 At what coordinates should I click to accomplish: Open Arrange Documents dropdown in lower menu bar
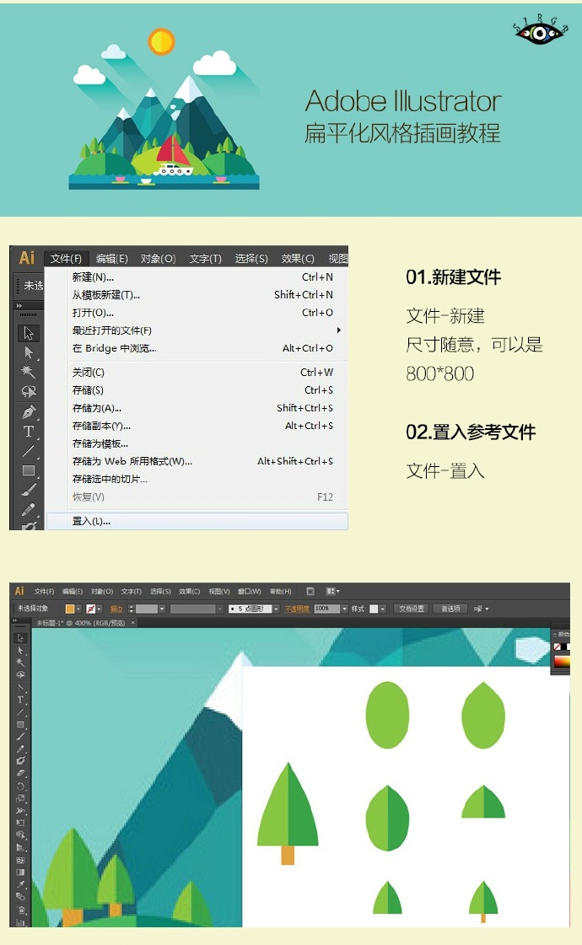[333, 591]
